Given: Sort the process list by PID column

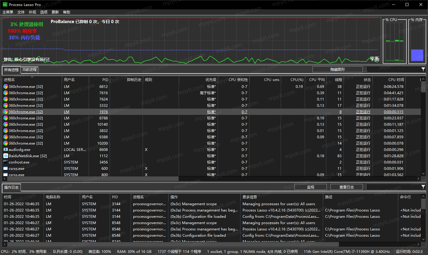Looking at the screenshot, I should (99, 79).
